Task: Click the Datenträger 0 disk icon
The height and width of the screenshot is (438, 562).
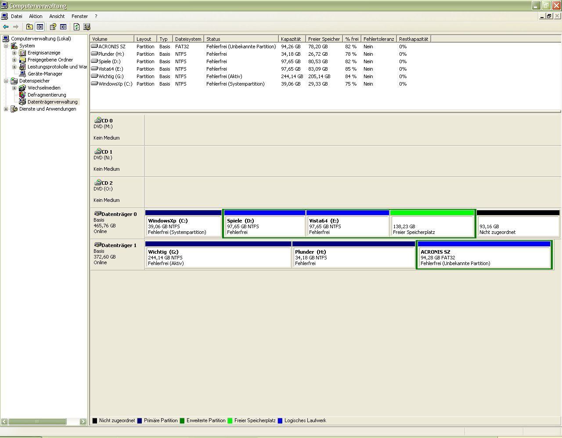Action: (97, 214)
